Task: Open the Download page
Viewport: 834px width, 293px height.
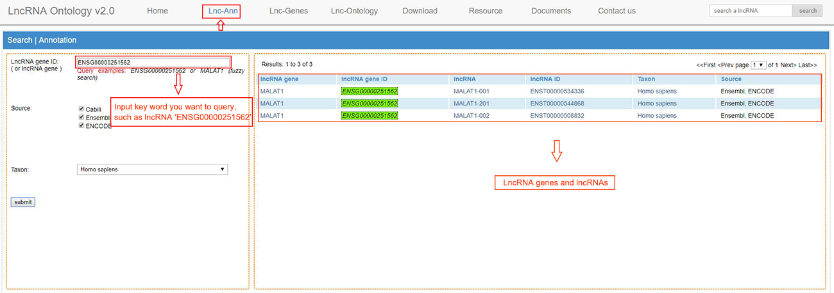Action: (x=420, y=11)
